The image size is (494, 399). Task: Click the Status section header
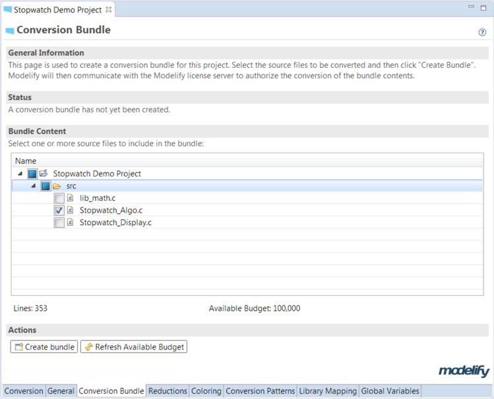pyautogui.click(x=247, y=97)
